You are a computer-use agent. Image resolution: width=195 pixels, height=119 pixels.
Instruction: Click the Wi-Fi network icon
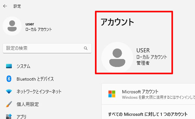9,92
